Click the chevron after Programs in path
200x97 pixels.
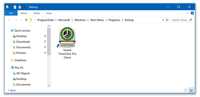pyautogui.click(x=122, y=20)
